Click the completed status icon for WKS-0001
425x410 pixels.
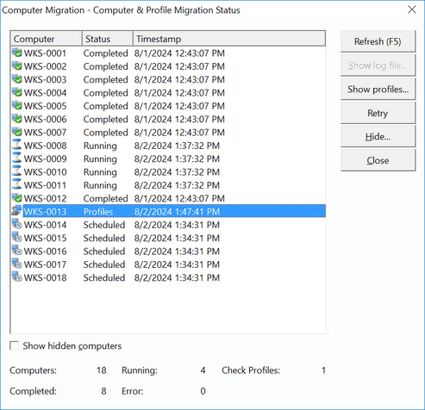(17, 53)
